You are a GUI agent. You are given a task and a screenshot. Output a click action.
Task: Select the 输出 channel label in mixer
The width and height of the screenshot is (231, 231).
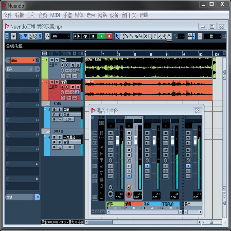pos(193,204)
